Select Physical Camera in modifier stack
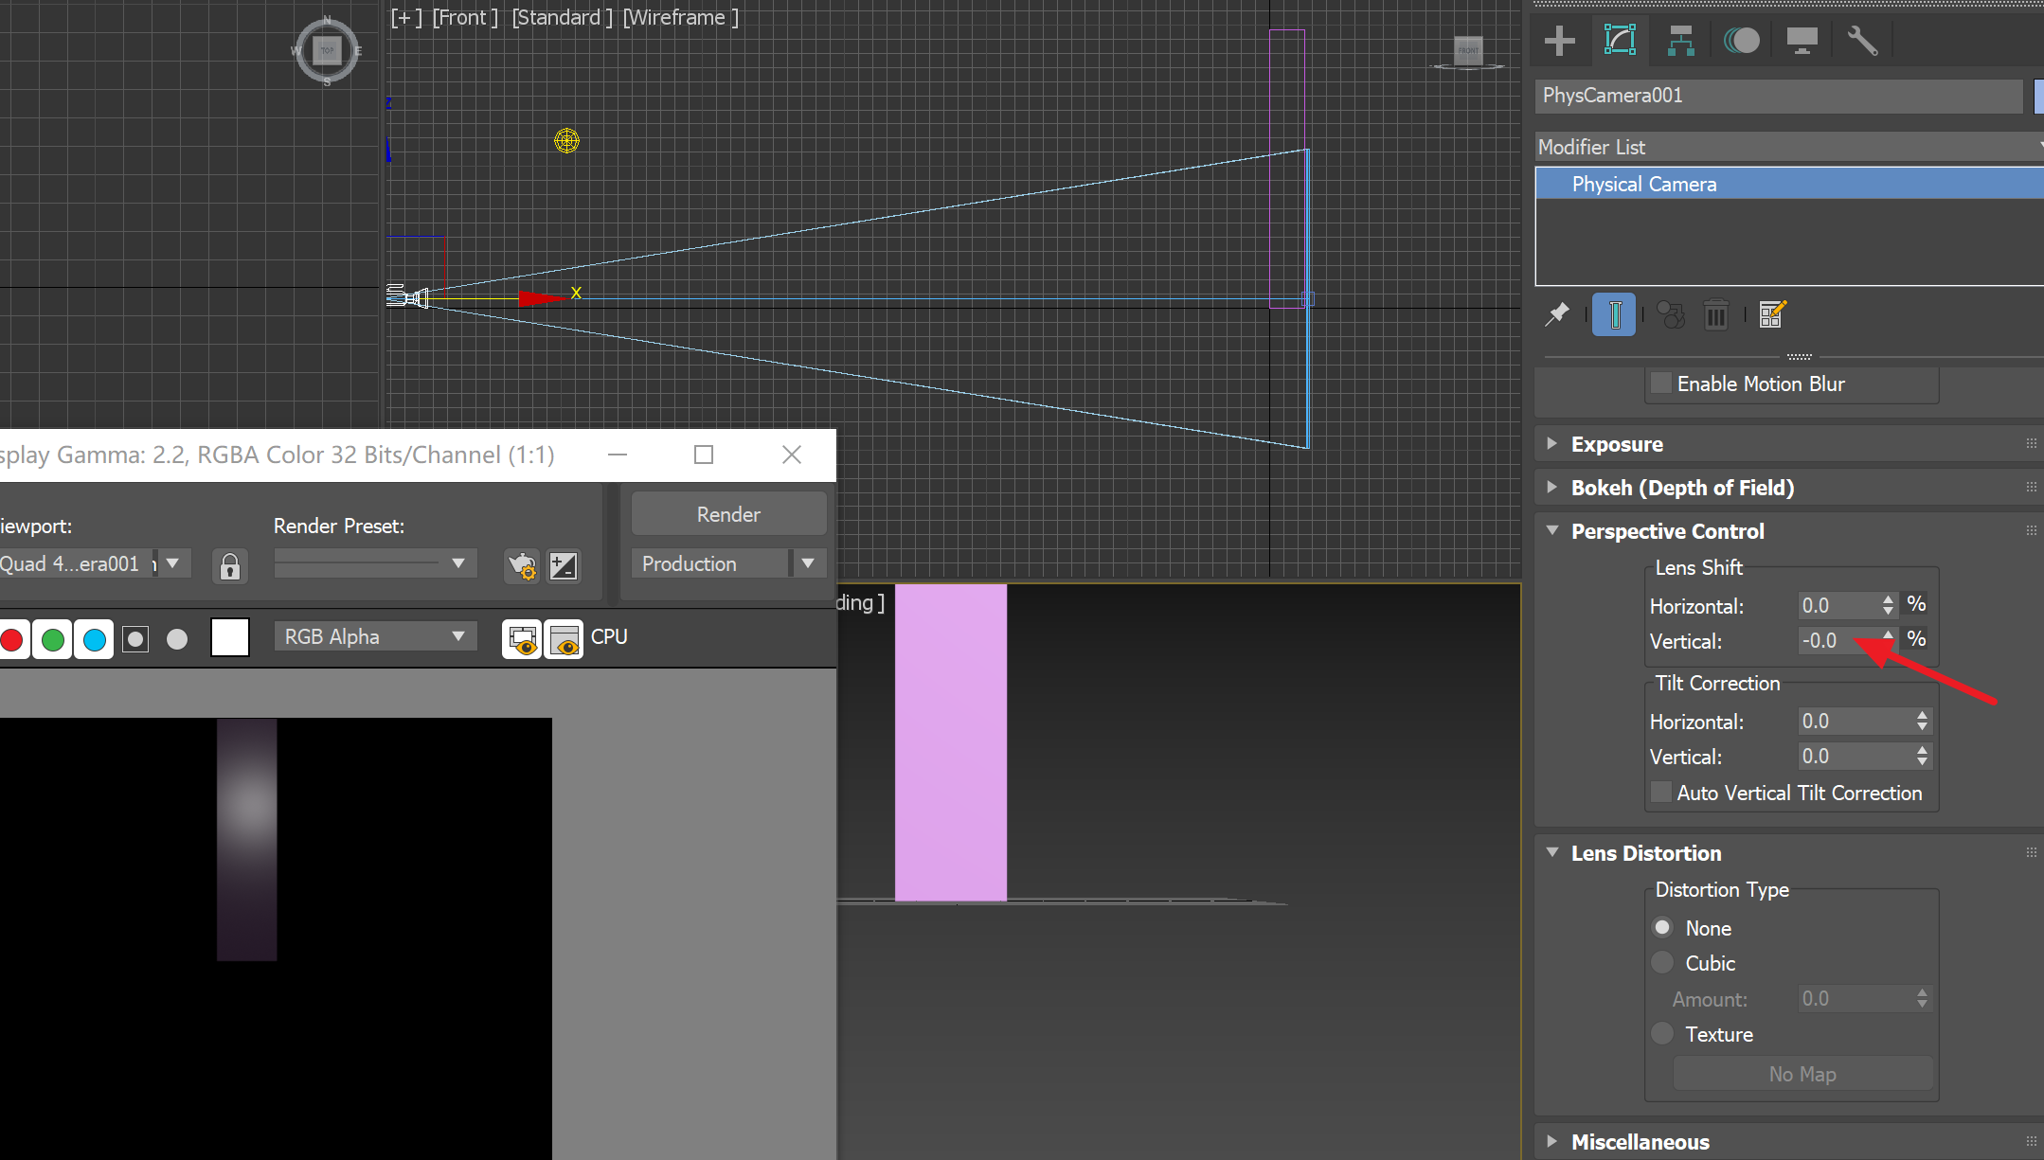2044x1160 pixels. point(1644,184)
